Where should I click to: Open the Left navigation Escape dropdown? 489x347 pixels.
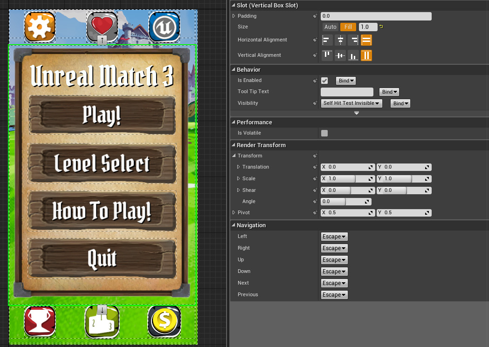(x=334, y=237)
